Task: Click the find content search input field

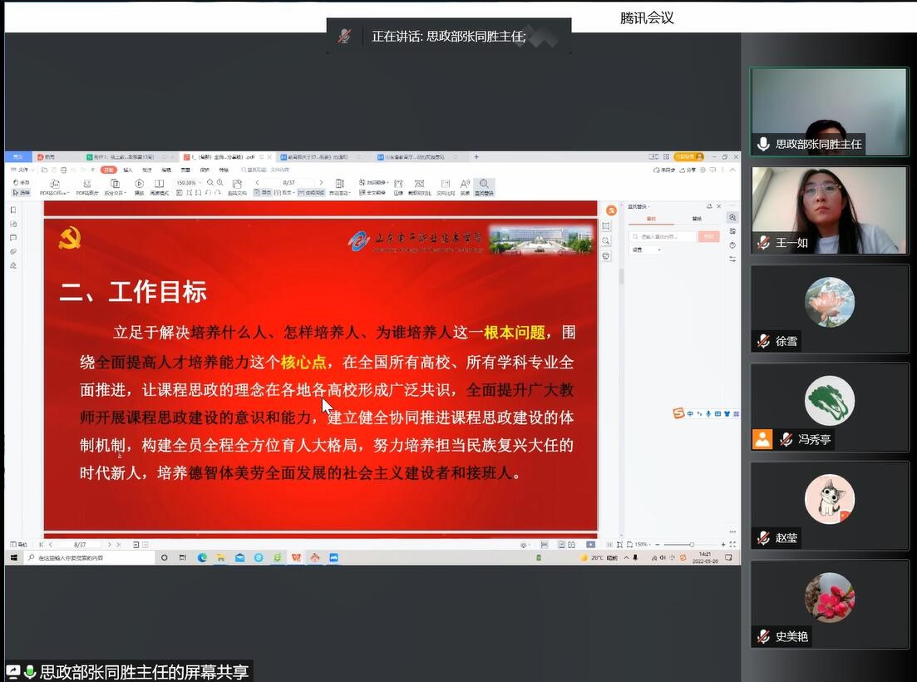Action: [x=662, y=236]
